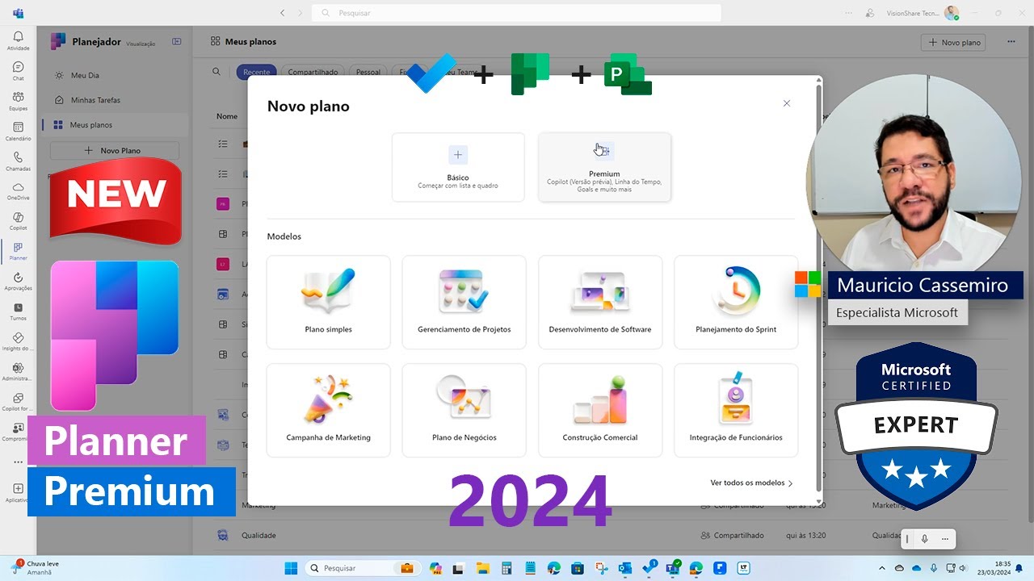The image size is (1034, 581).
Task: Open the Turnos app icon
Action: pyautogui.click(x=18, y=311)
